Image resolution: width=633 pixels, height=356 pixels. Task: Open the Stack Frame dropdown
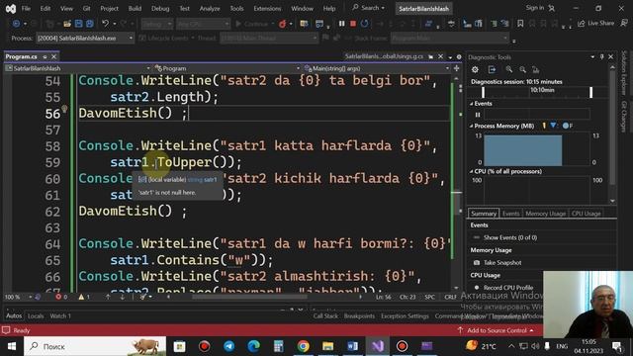(449, 39)
